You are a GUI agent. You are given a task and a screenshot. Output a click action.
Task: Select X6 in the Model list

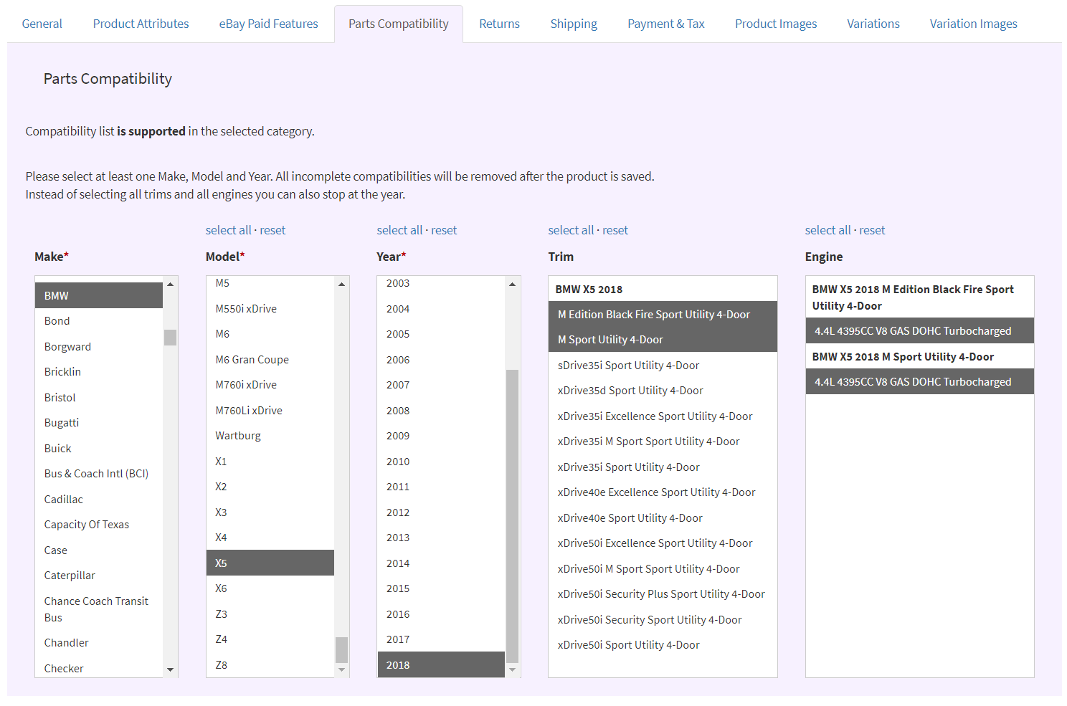270,588
